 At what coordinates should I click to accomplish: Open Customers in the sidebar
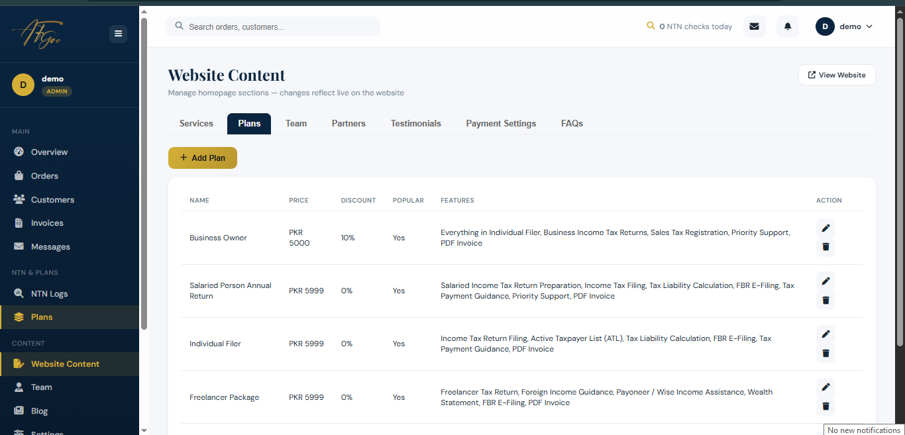(70, 200)
